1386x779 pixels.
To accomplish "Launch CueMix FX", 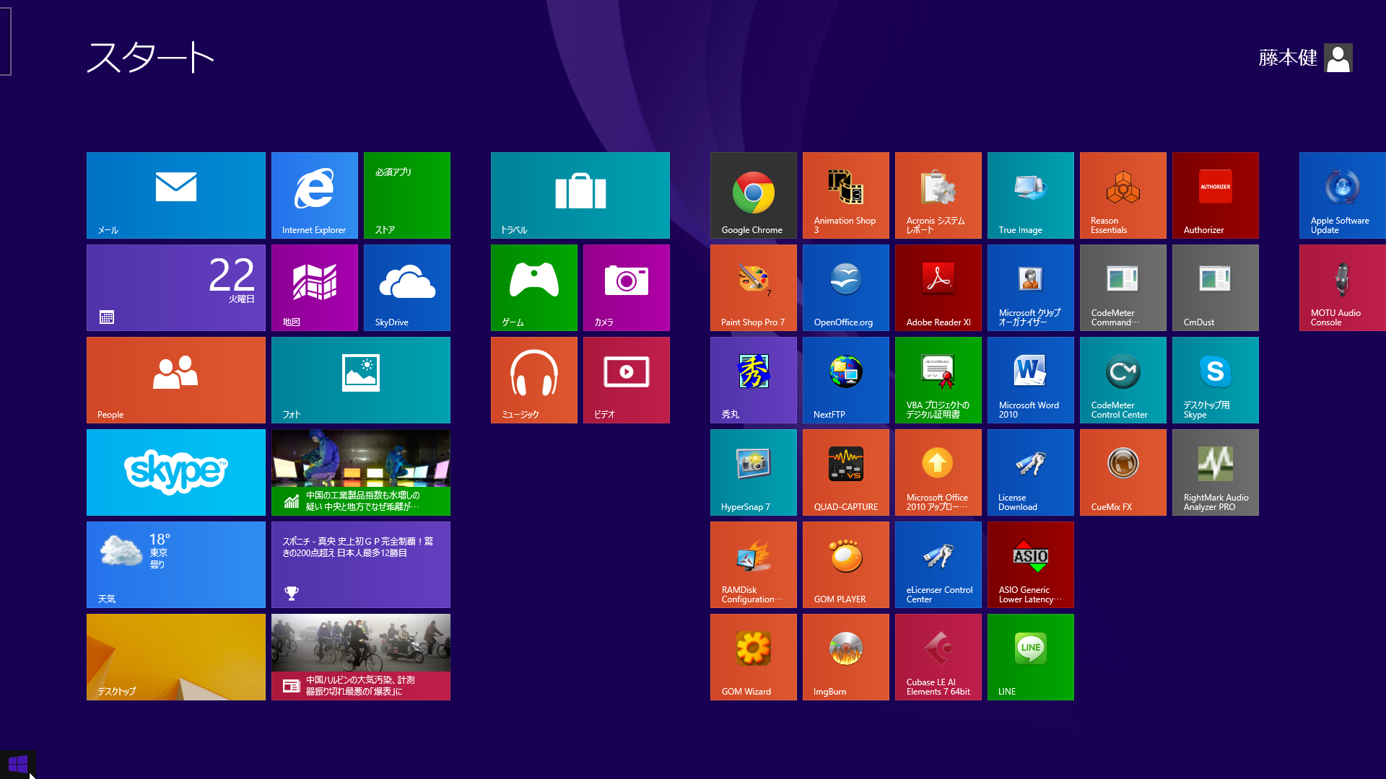I will click(1123, 472).
